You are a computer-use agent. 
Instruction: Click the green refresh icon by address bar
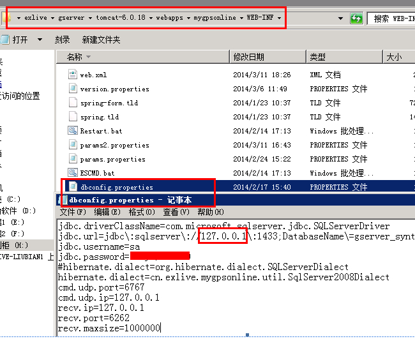pyautogui.click(x=356, y=19)
